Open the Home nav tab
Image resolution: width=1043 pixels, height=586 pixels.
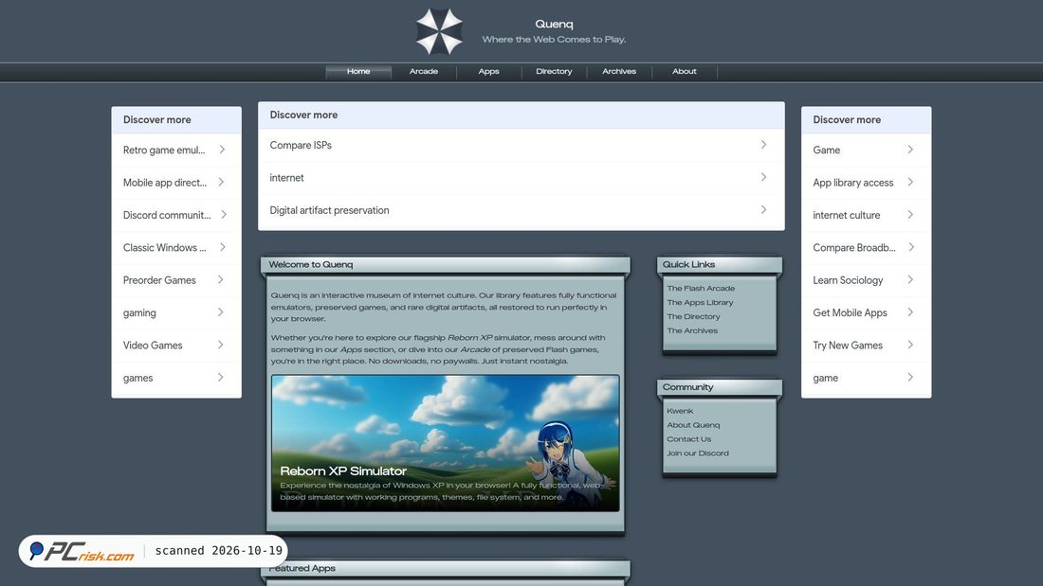click(358, 72)
